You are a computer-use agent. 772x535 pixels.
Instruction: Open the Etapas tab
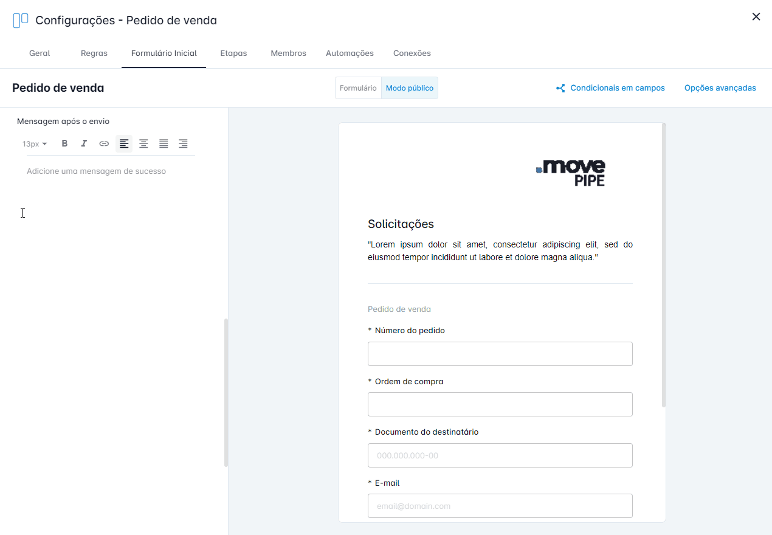[x=233, y=53]
